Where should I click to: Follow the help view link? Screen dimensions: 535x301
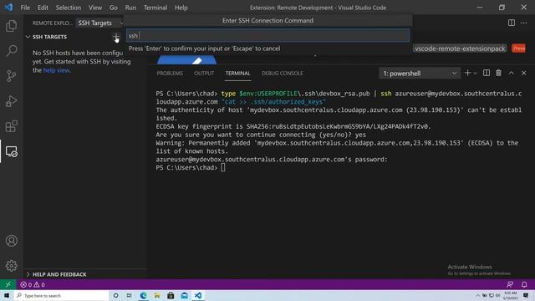click(x=56, y=70)
